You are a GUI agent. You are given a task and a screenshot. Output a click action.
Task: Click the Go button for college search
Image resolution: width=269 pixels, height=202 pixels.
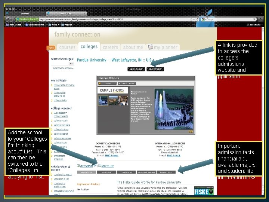coord(71,64)
